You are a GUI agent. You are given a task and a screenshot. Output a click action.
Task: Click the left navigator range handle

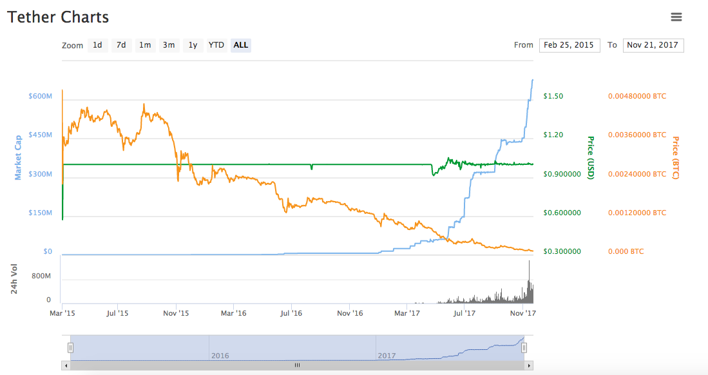[70, 347]
